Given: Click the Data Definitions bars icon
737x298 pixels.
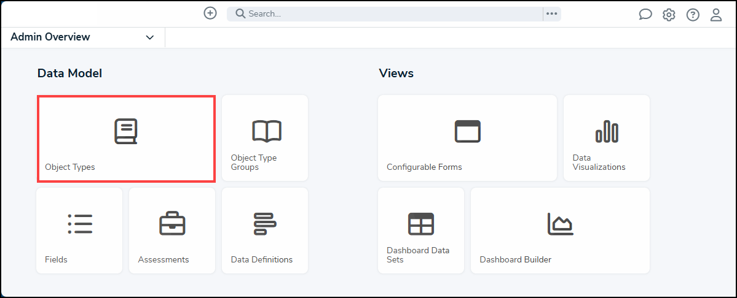Looking at the screenshot, I should click(265, 223).
